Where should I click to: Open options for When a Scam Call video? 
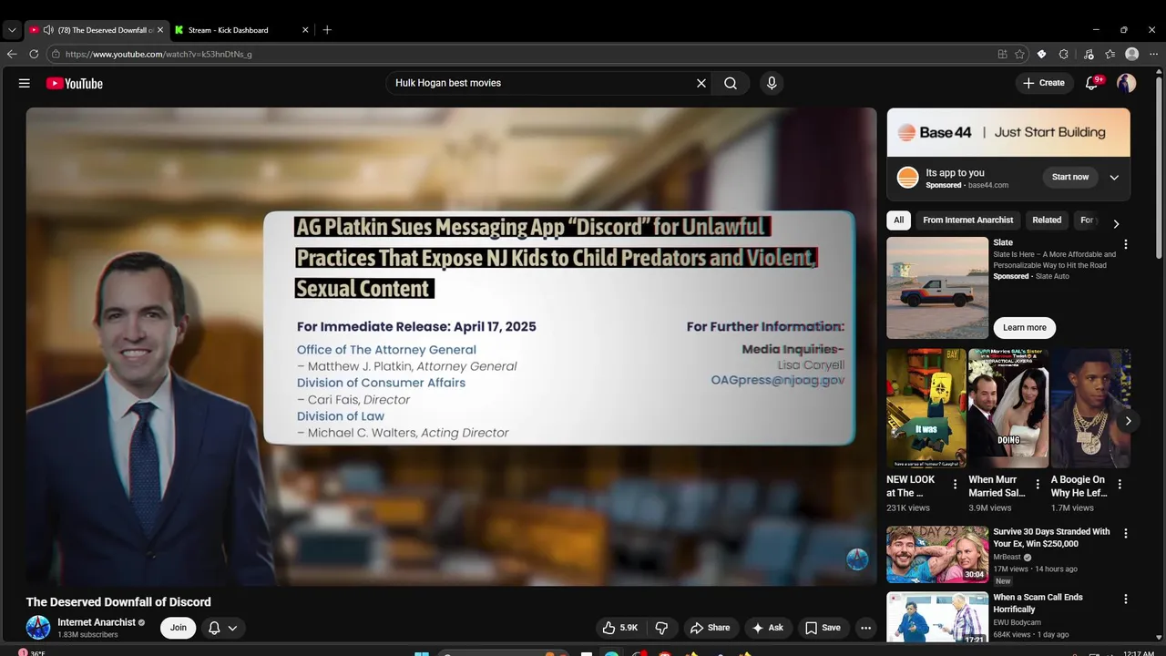[1126, 599]
